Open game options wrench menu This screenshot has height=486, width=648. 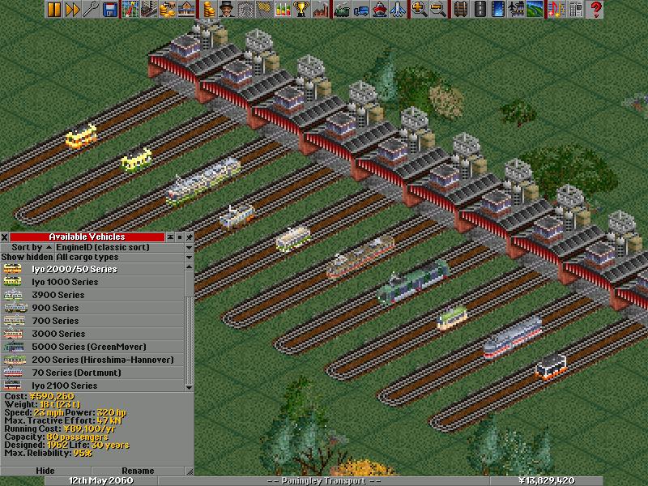[91, 9]
